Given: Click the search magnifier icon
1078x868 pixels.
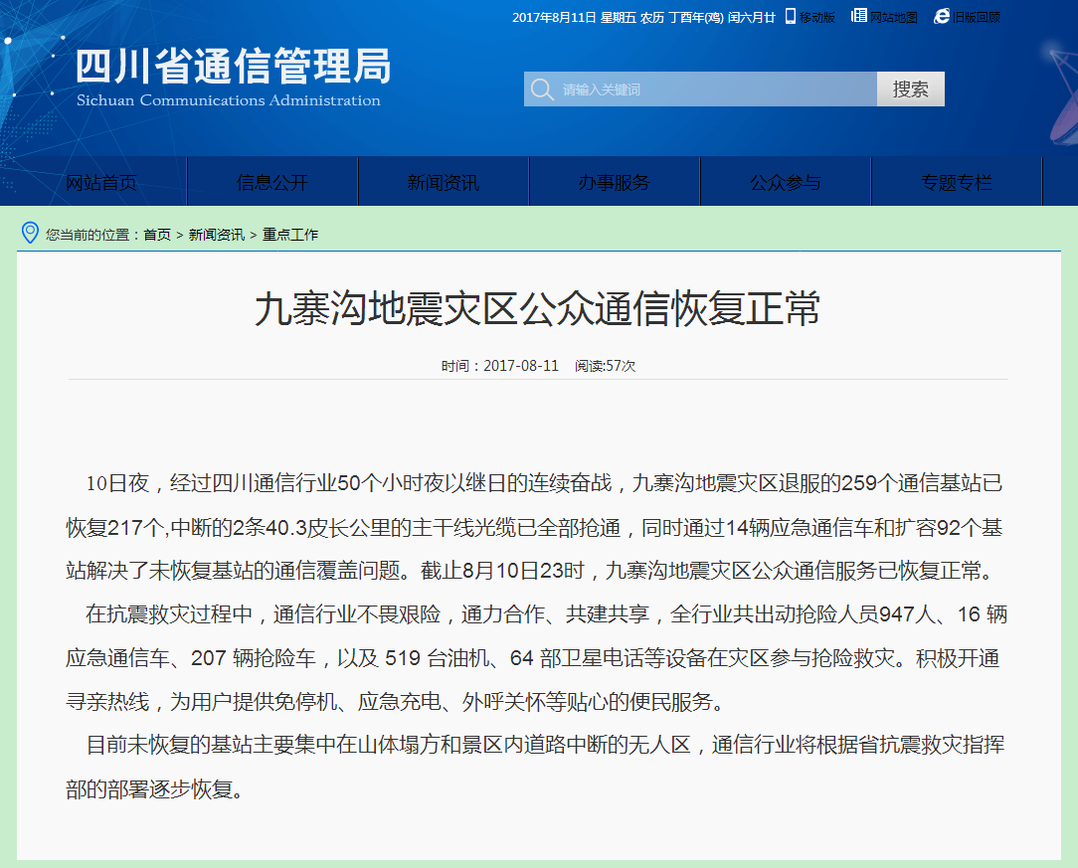Looking at the screenshot, I should point(542,89).
